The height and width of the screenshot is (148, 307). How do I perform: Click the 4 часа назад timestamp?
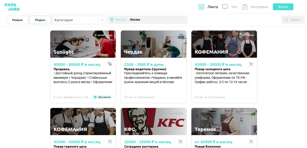coord(245,113)
